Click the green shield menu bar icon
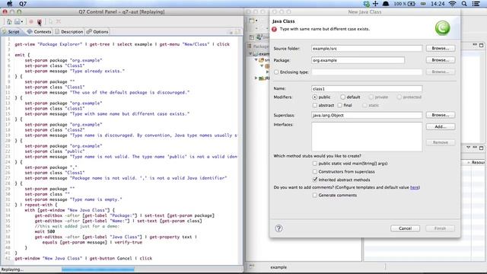487x274 pixels. point(367,4)
